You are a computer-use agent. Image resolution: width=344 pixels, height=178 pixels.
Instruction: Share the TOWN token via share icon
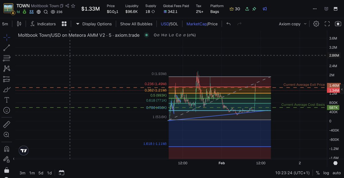click(x=67, y=6)
